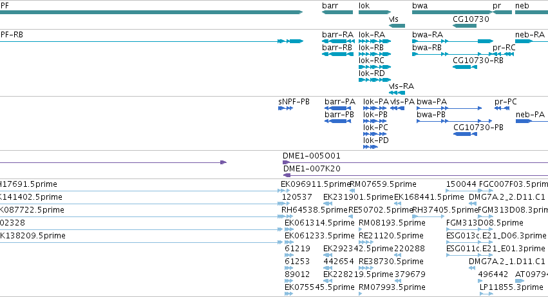
Task: Open the EK292342.5prime EST label
Action: pos(358,249)
